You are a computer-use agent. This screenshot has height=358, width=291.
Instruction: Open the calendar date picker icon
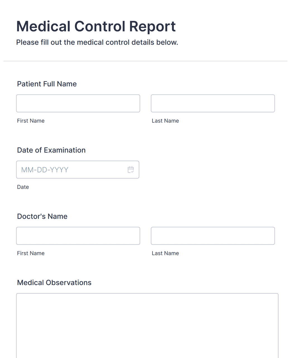pyautogui.click(x=130, y=170)
